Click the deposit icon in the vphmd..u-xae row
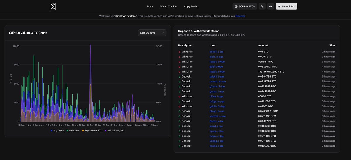This screenshot has width=351, height=160. 180,116
